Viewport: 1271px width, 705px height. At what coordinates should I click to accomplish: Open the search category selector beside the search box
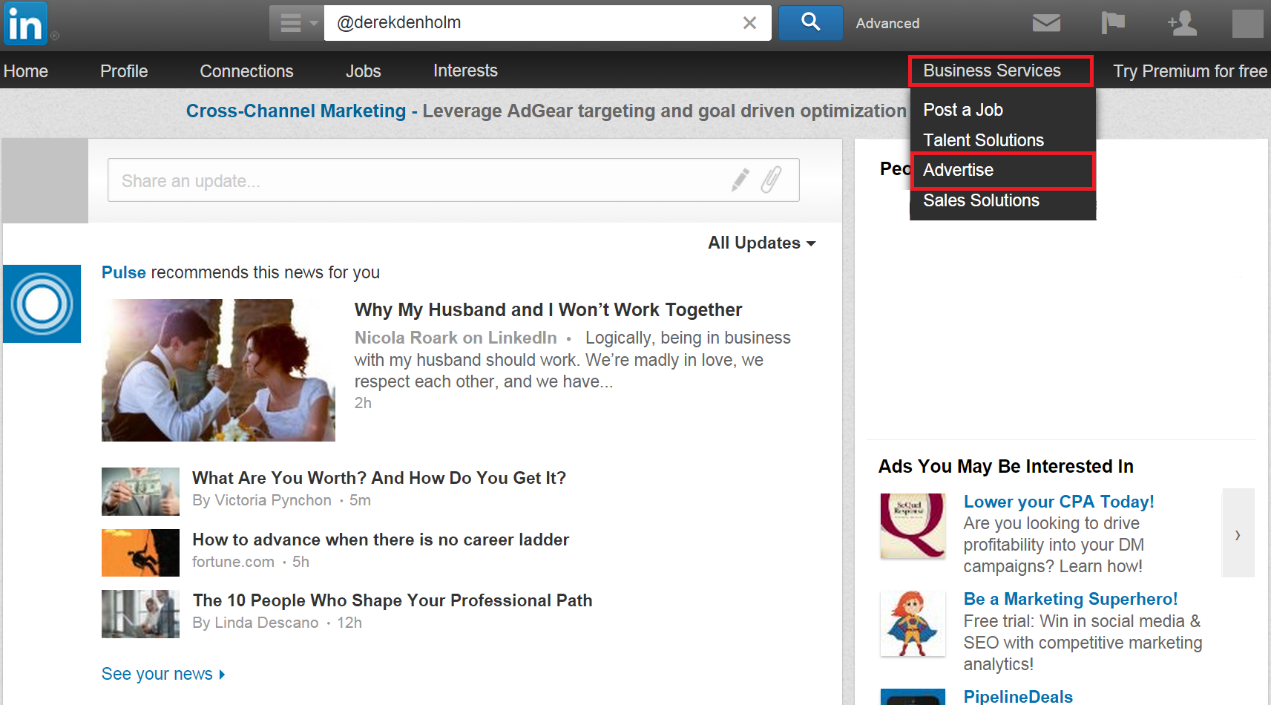295,23
